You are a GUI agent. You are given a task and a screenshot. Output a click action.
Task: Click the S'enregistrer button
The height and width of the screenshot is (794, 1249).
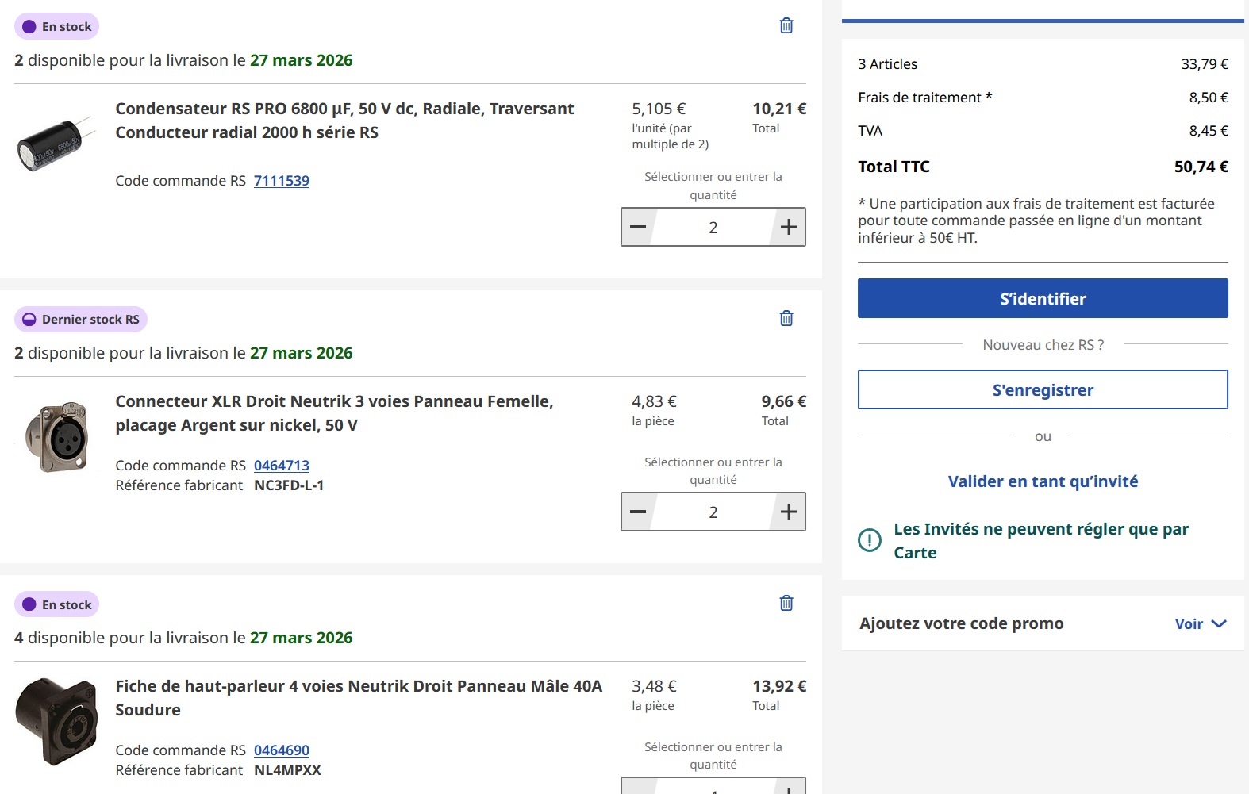(1042, 389)
